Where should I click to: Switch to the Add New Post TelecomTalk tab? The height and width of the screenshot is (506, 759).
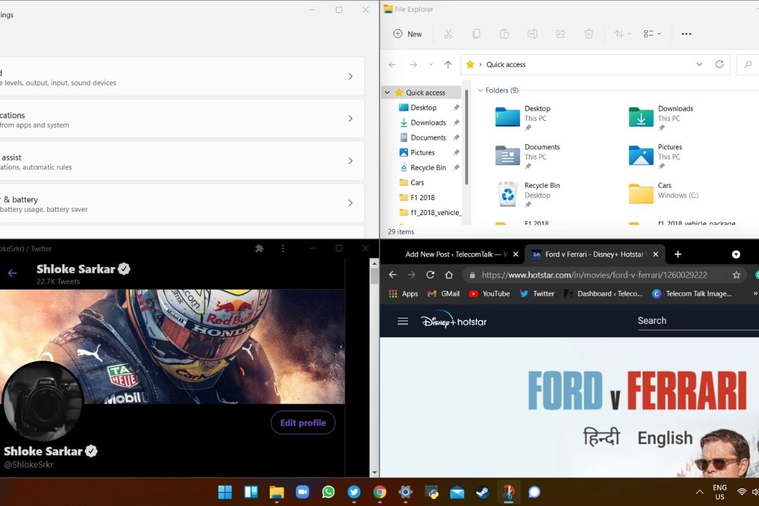(x=455, y=254)
